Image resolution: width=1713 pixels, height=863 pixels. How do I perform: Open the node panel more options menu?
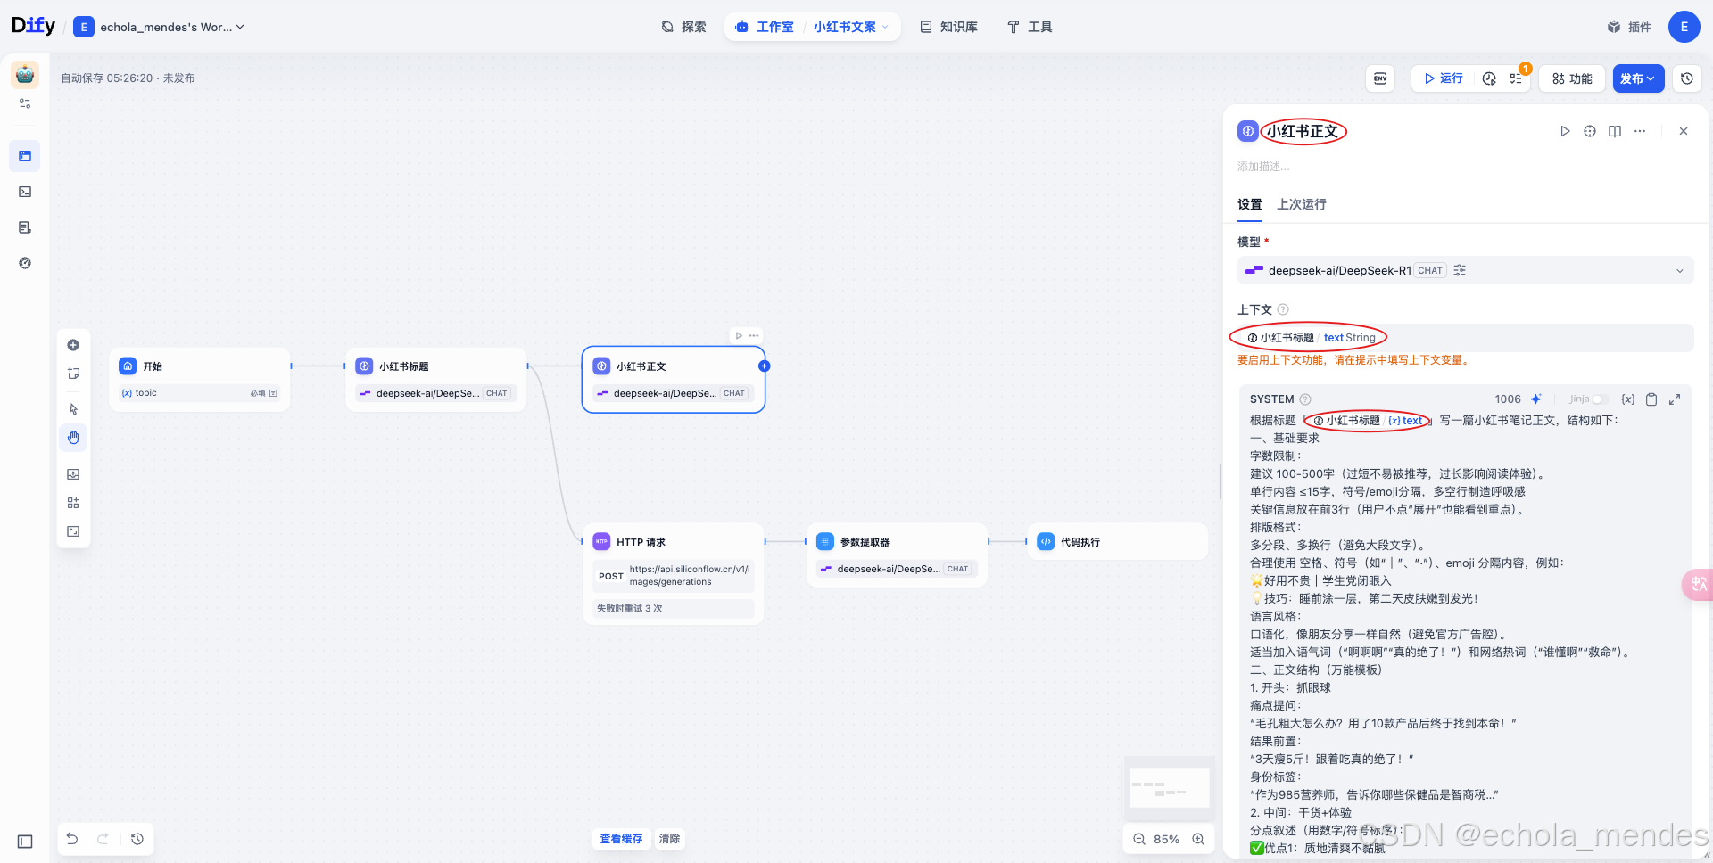1640,131
